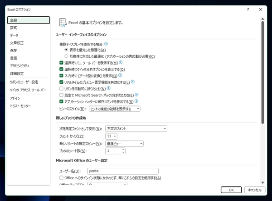Select 数式 category in sidebar
Viewport: 272px width, 201px height.
(29, 28)
